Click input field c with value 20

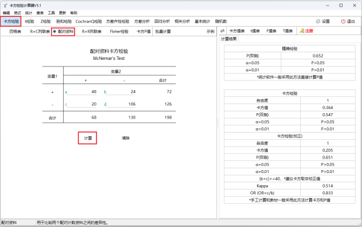coord(82,104)
